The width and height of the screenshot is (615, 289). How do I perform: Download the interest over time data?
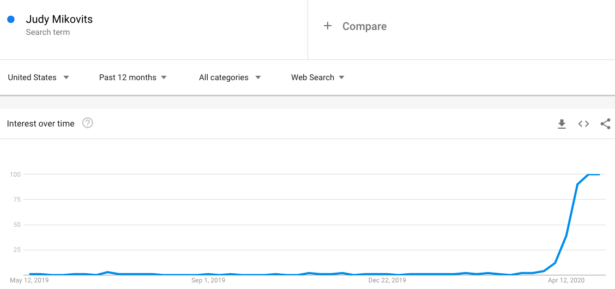point(562,124)
